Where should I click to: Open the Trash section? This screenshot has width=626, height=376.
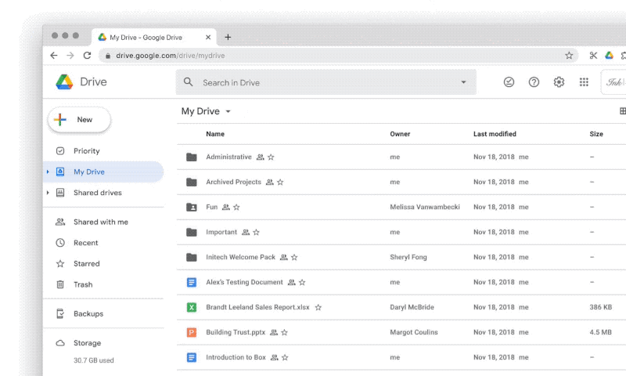pyautogui.click(x=83, y=285)
